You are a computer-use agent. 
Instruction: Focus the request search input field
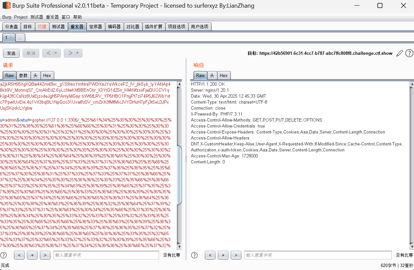pos(106,255)
